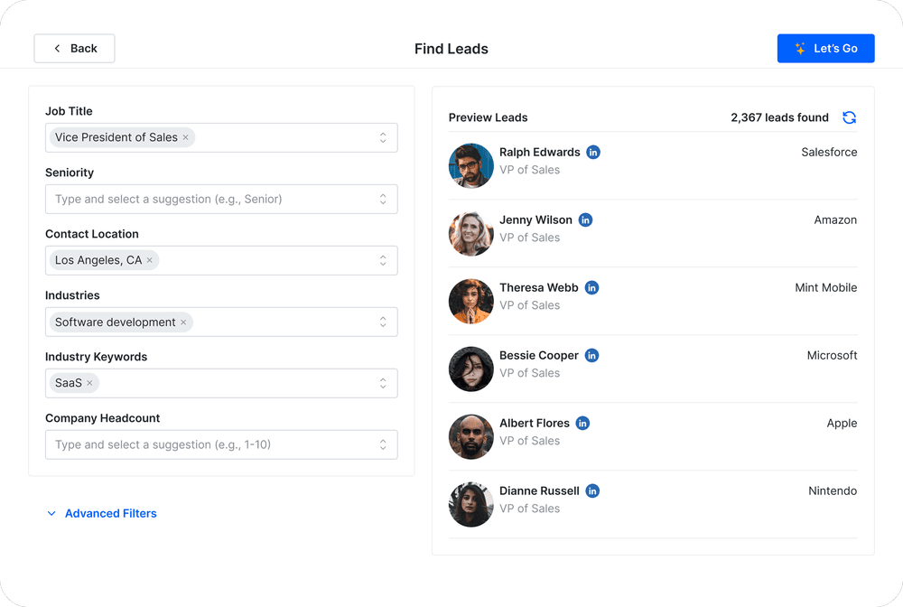
Task: Click the Let's Go button
Action: coord(826,49)
